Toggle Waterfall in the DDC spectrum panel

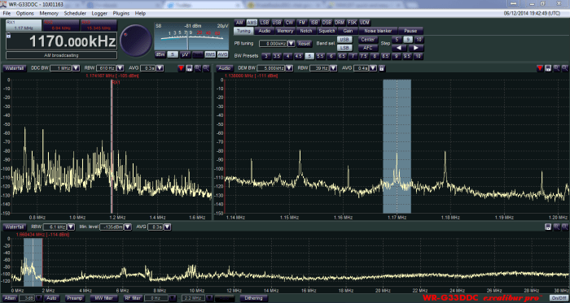15,68
